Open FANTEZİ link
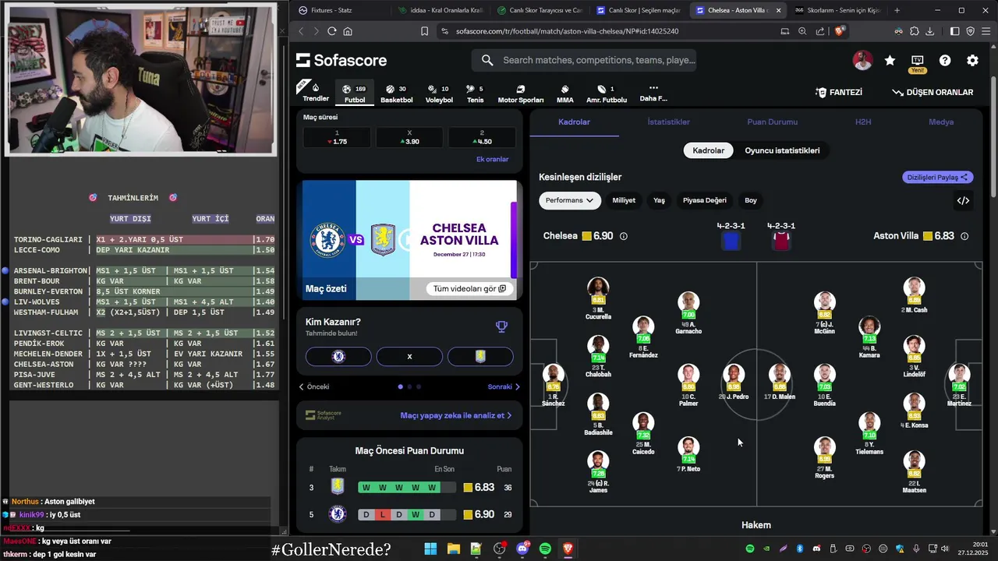The height and width of the screenshot is (561, 998). [x=839, y=92]
